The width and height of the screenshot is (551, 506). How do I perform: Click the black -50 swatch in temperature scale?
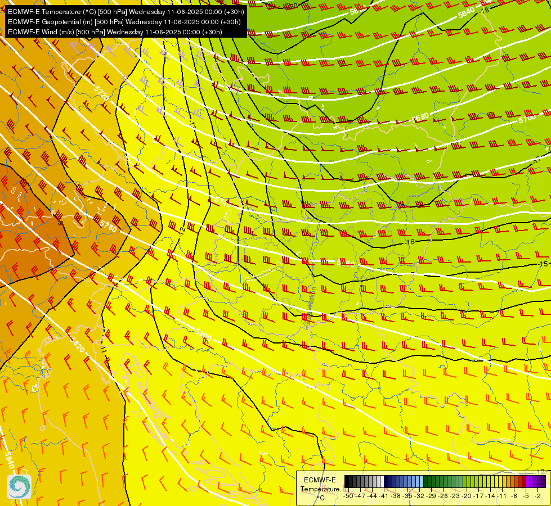click(347, 481)
